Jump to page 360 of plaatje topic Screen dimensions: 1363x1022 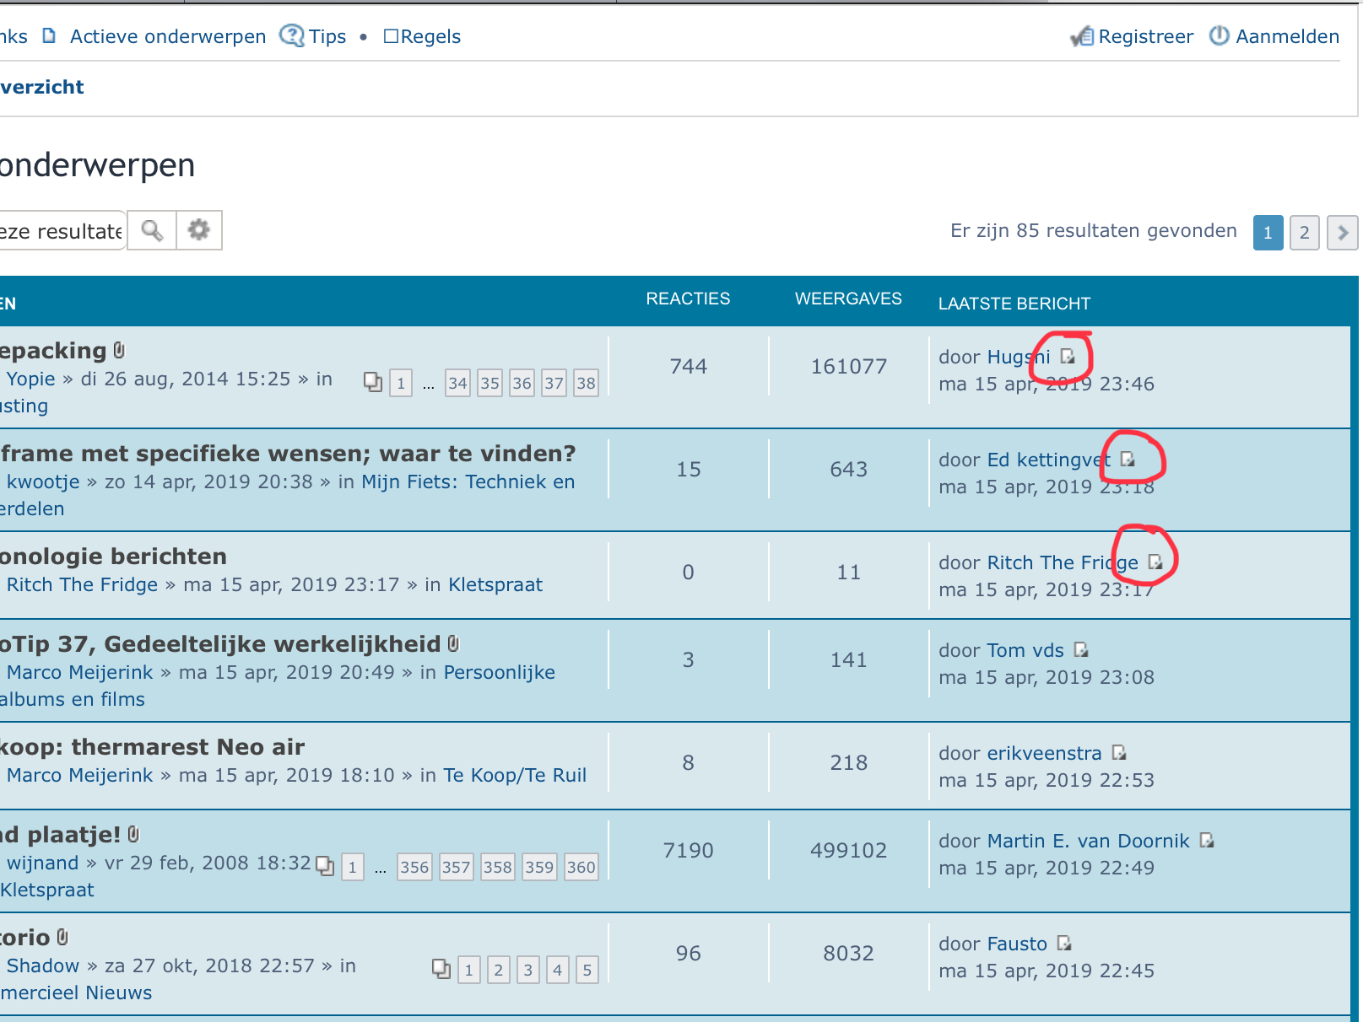point(581,868)
